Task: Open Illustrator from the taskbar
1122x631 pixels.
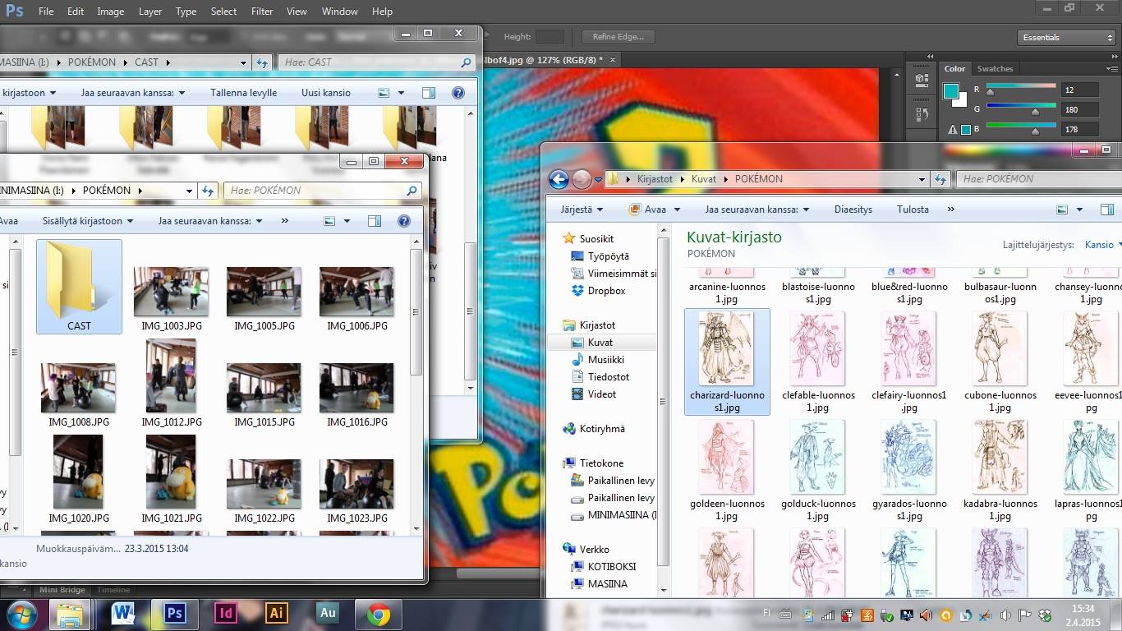Action: click(277, 613)
